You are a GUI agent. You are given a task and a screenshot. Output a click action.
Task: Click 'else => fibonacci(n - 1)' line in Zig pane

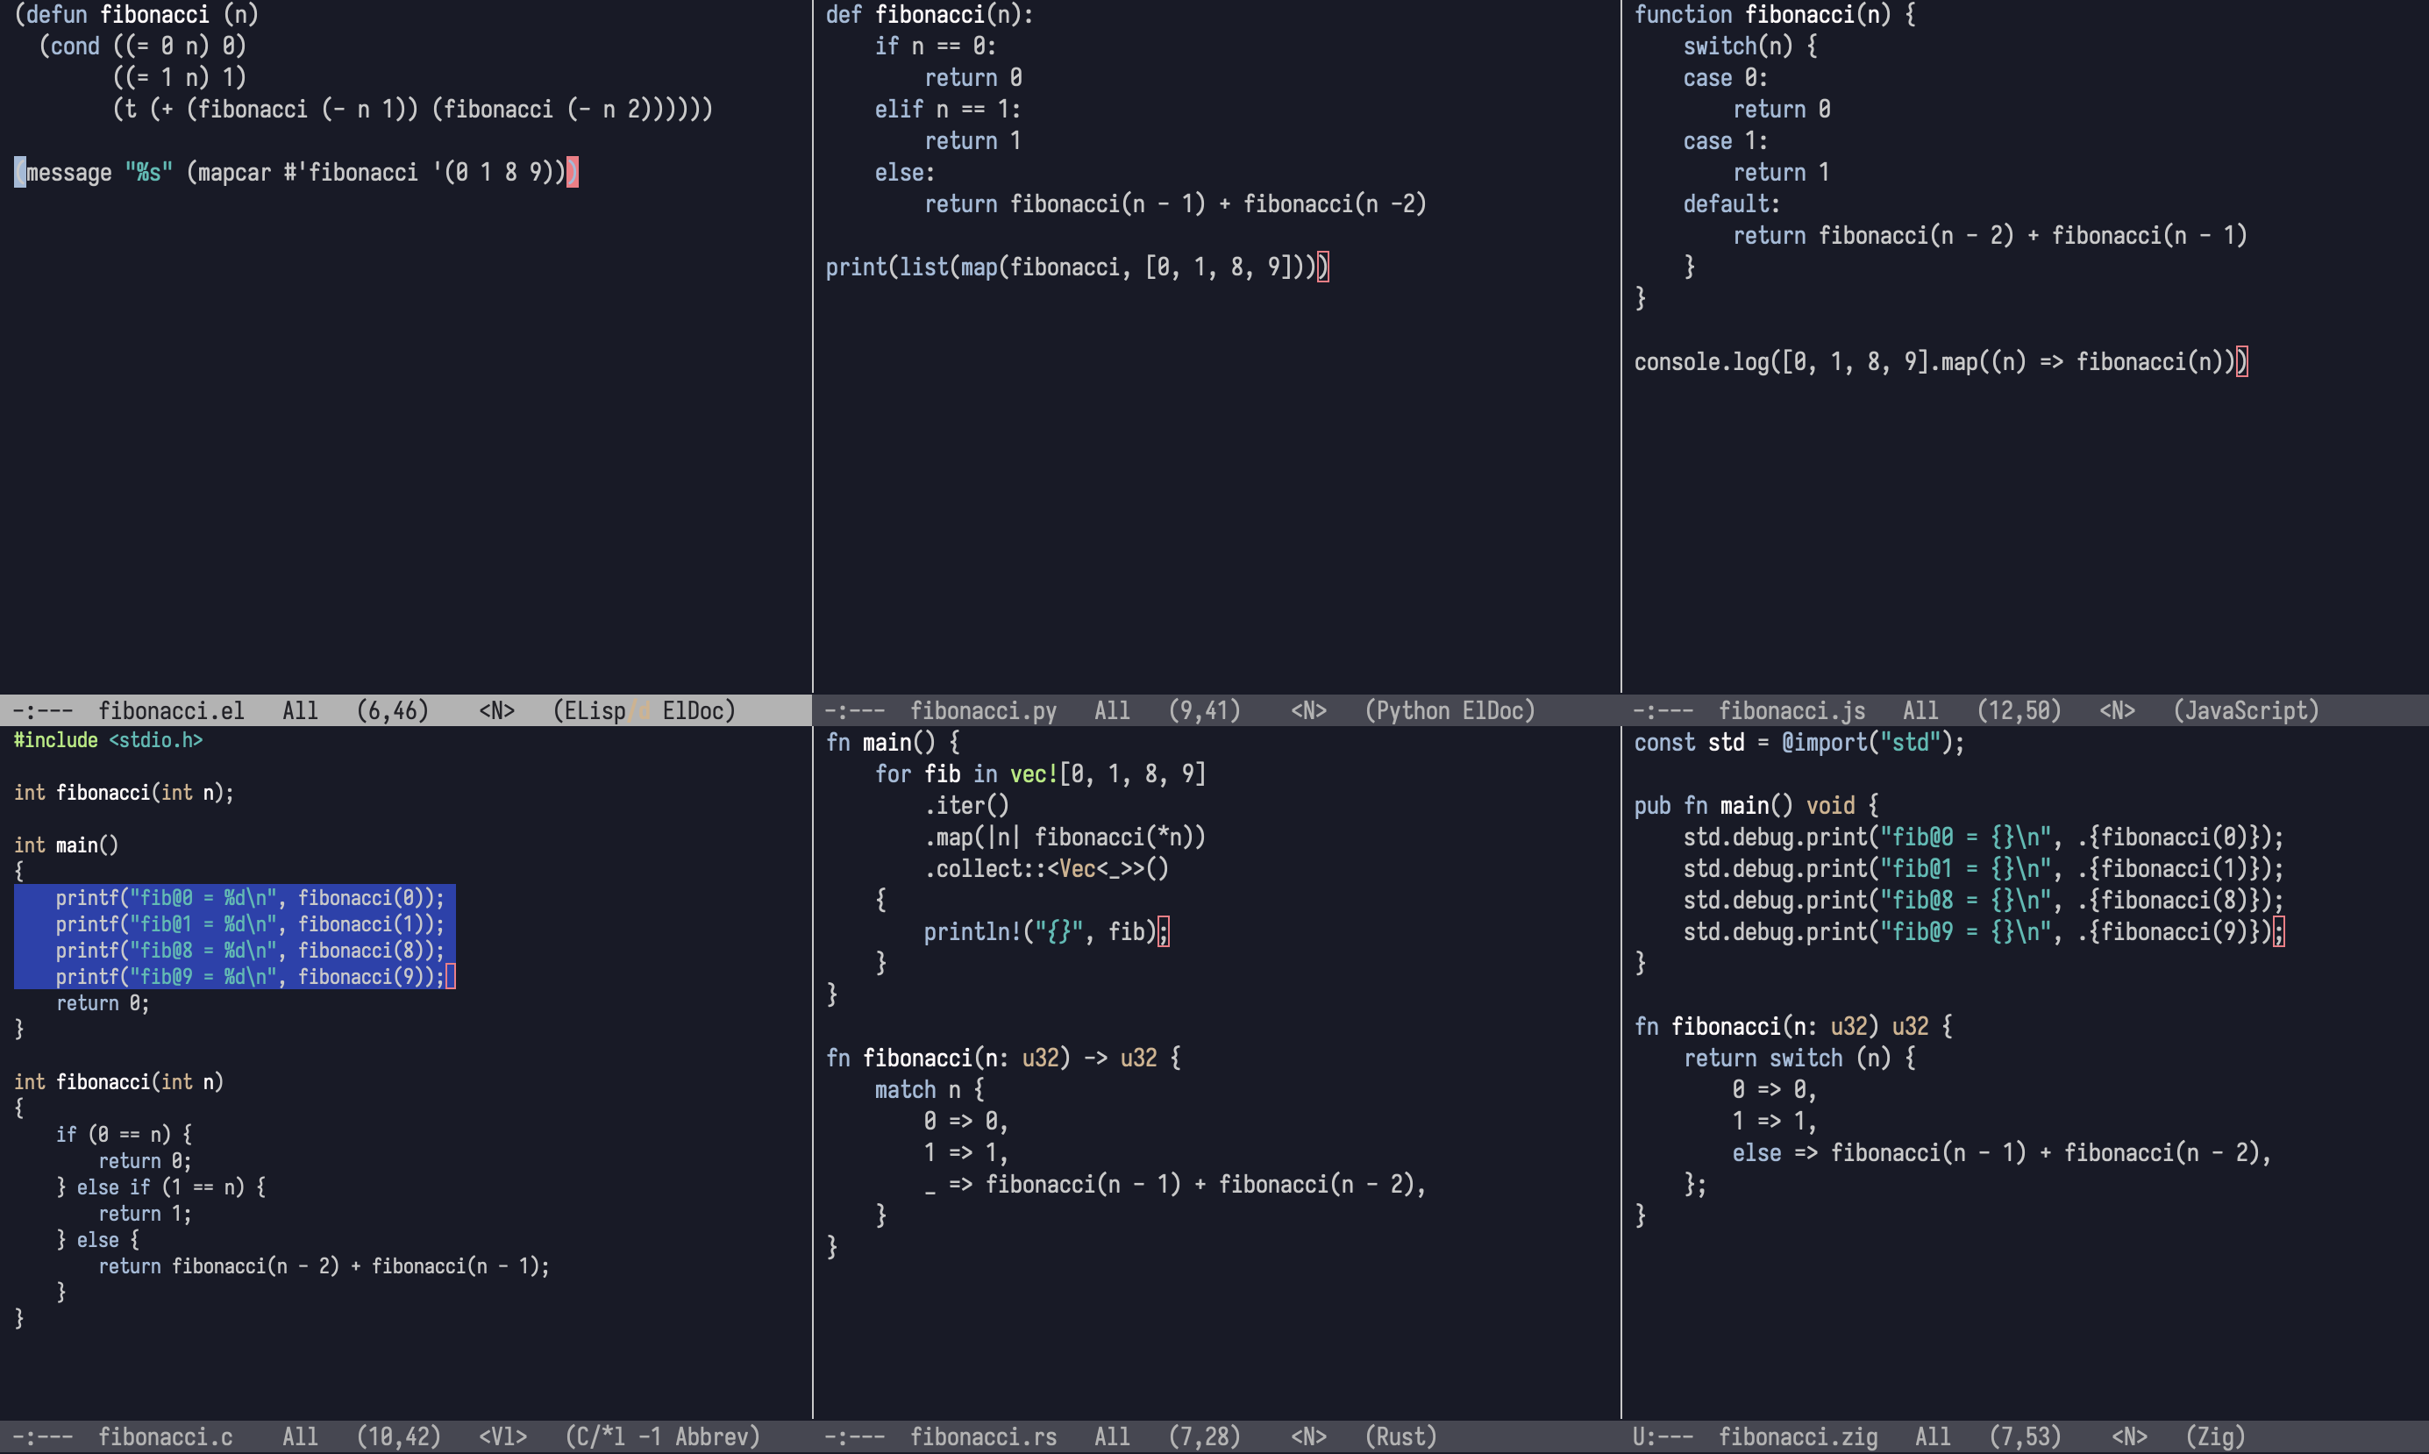(x=2002, y=1152)
